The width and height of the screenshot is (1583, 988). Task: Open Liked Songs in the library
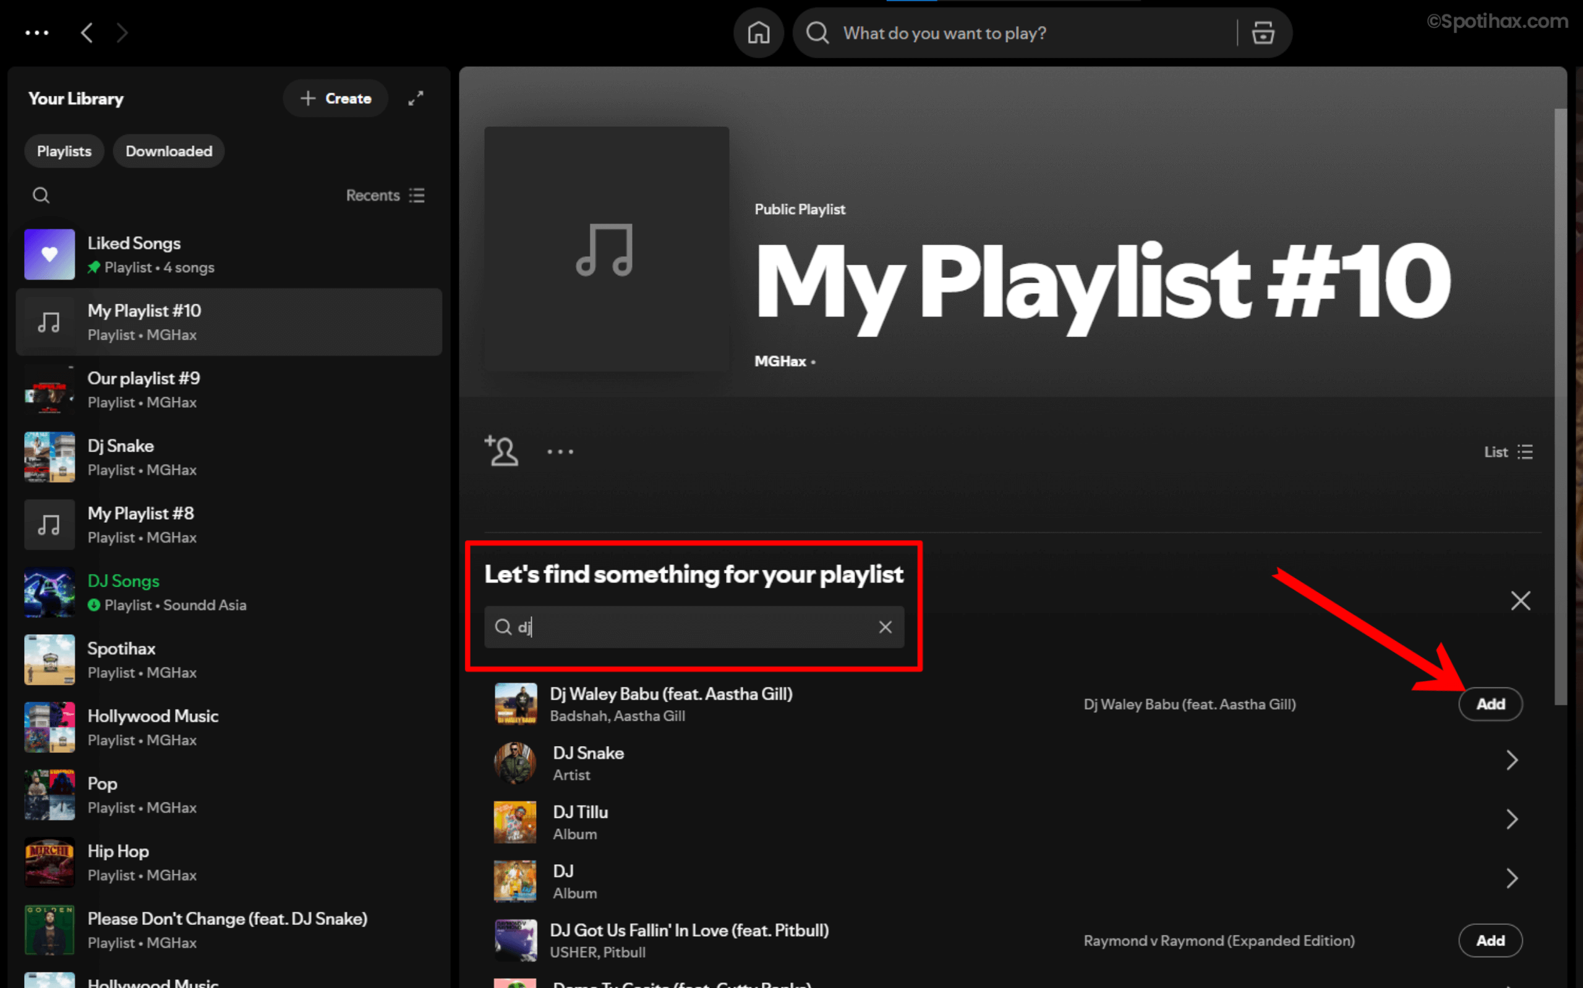point(229,255)
